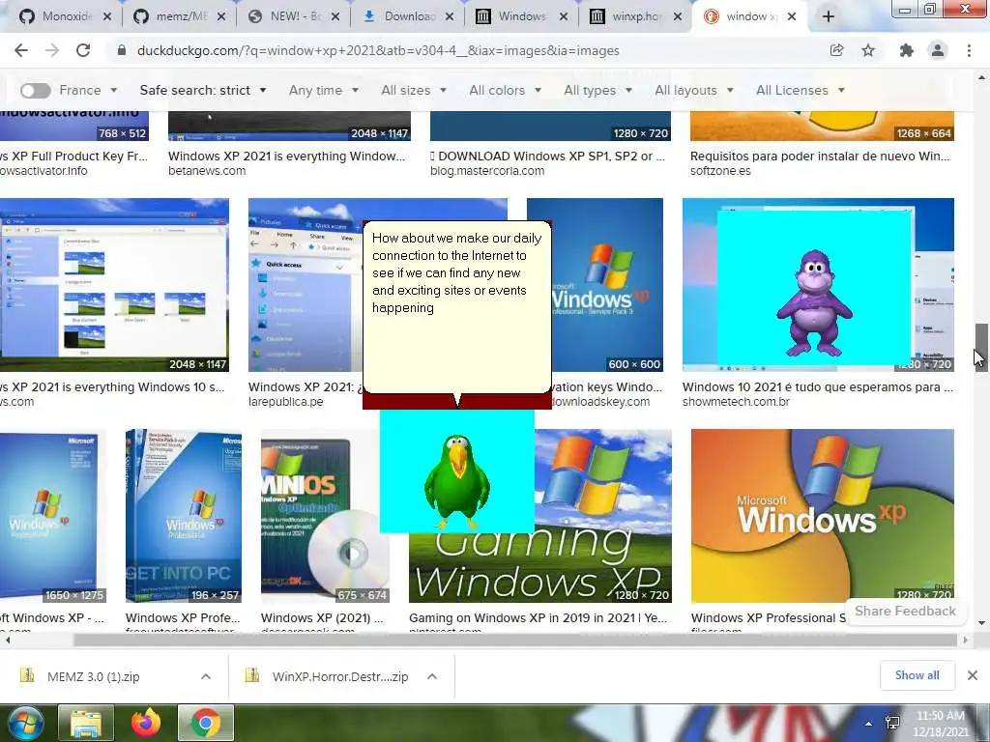Open the All types filter dropdown
The height and width of the screenshot is (742, 990).
597,90
